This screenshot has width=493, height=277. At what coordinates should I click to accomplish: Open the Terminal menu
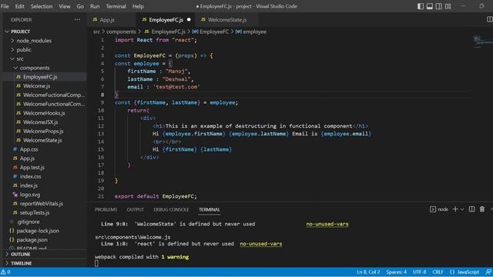click(116, 6)
